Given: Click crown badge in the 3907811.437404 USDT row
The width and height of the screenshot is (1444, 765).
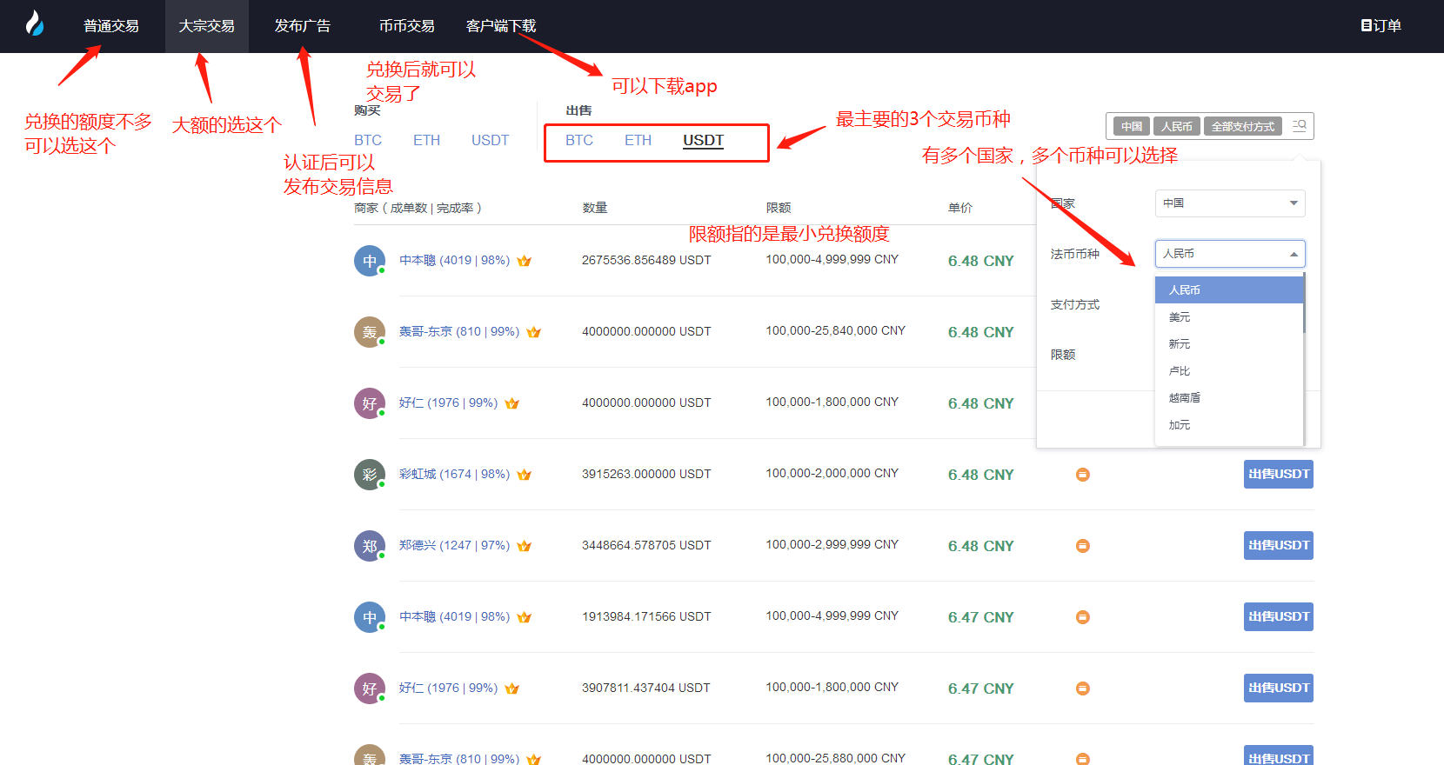Looking at the screenshot, I should pos(511,688).
